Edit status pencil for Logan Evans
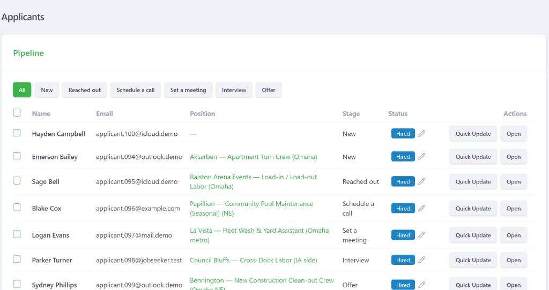The image size is (549, 290). pos(422,235)
